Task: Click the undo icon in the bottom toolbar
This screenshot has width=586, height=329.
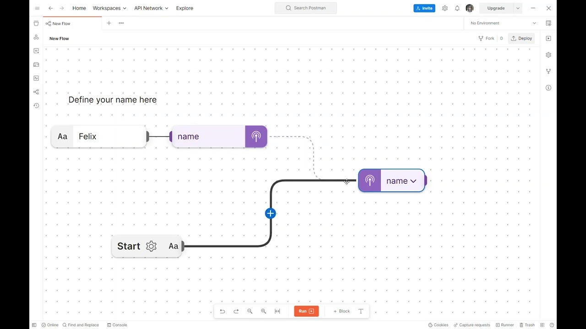Action: pyautogui.click(x=222, y=311)
